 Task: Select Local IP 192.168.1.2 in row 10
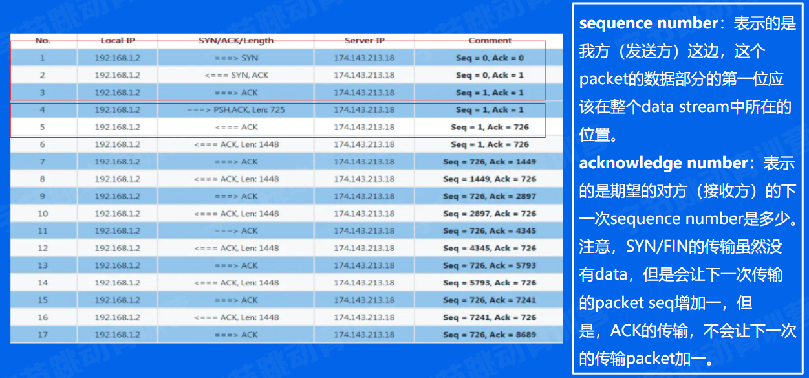pos(117,214)
